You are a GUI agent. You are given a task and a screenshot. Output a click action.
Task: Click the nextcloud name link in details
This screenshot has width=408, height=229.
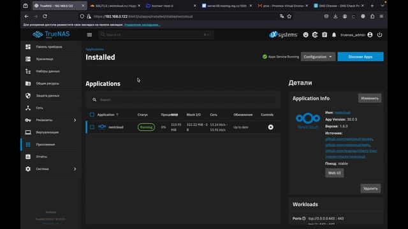point(342,113)
